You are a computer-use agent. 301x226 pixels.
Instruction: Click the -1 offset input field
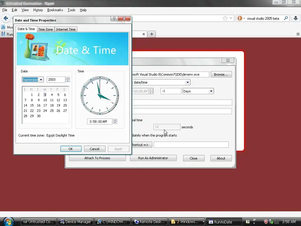pyautogui.click(x=171, y=91)
